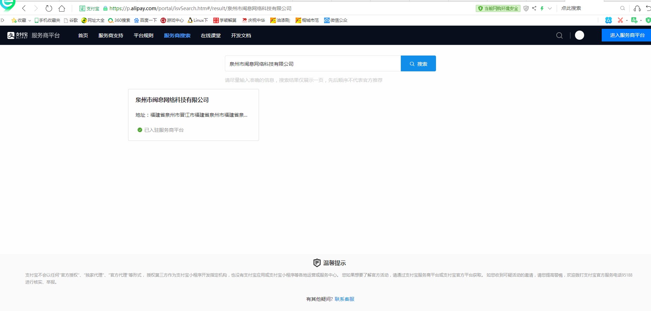Follow the 联系客服 link in footer
The image size is (651, 311).
[344, 299]
